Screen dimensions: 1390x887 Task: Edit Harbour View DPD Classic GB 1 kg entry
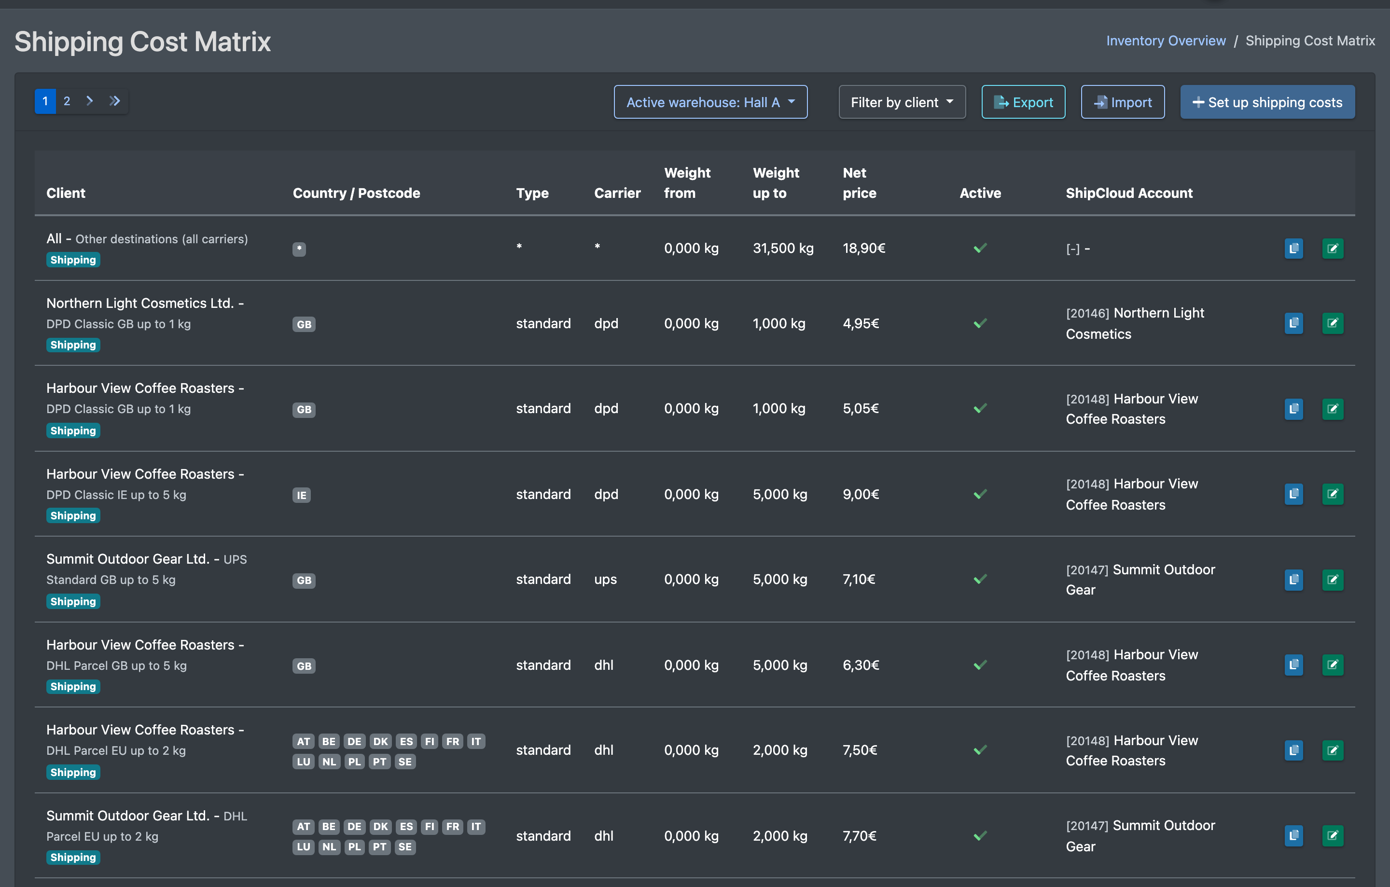(1332, 409)
